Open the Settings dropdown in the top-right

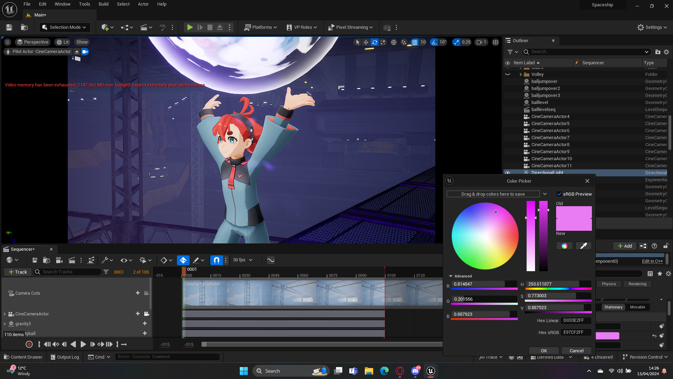click(652, 27)
